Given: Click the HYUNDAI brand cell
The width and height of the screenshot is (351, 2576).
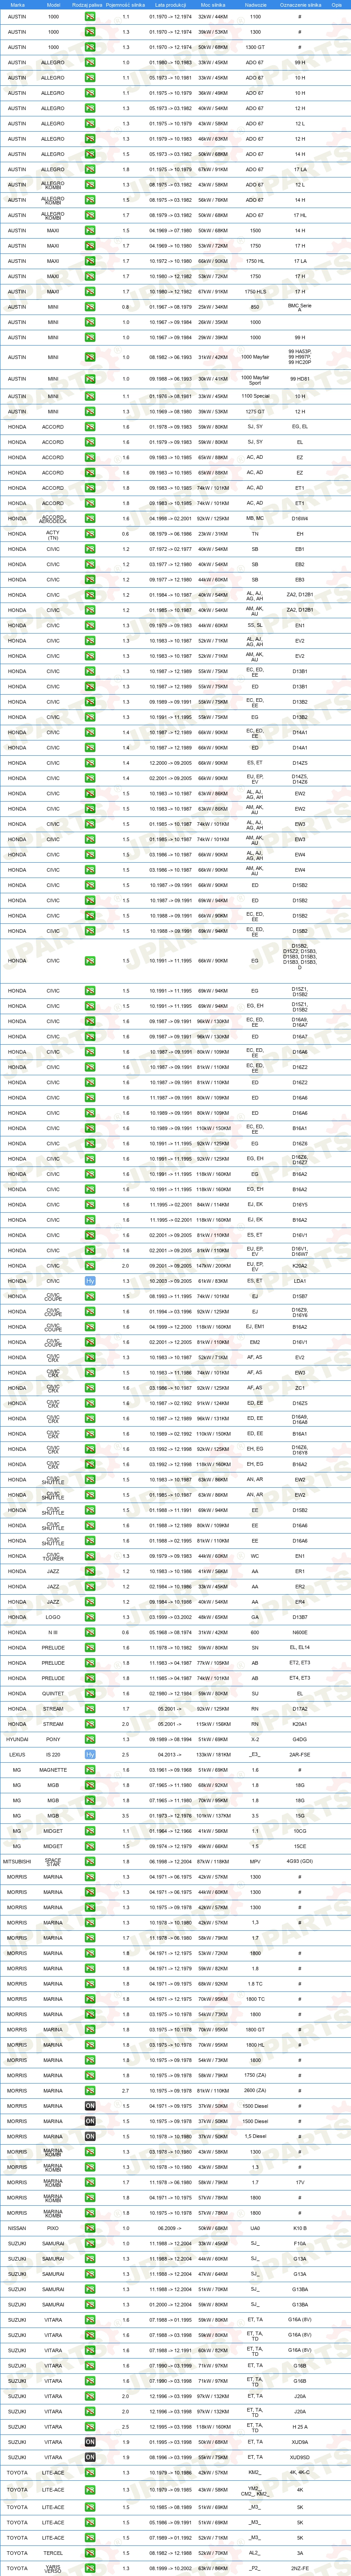Looking at the screenshot, I should (x=17, y=1739).
